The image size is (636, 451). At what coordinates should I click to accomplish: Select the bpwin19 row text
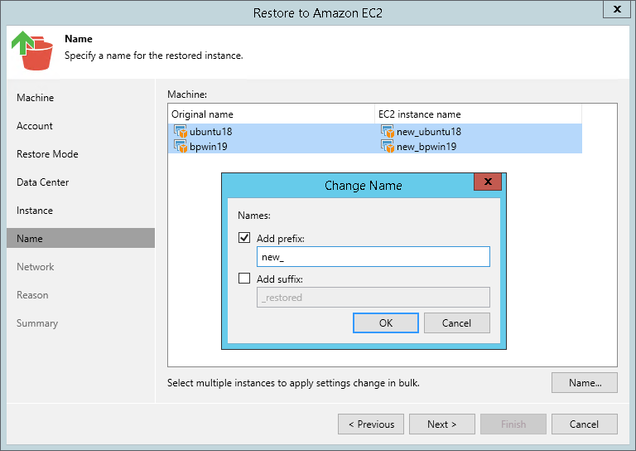pos(209,147)
